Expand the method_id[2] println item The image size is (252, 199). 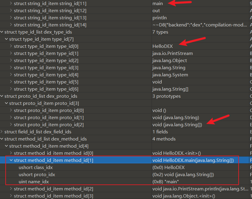point(11,189)
